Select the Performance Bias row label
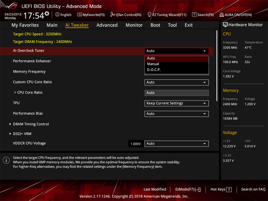Image resolution: width=268 pixels, height=201 pixels. coord(28,114)
